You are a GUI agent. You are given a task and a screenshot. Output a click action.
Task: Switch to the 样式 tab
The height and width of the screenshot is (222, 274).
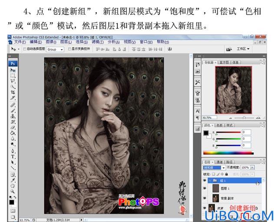229,125
